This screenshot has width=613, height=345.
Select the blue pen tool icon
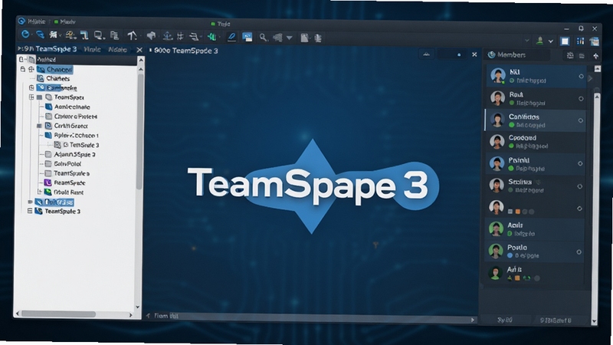coord(231,37)
